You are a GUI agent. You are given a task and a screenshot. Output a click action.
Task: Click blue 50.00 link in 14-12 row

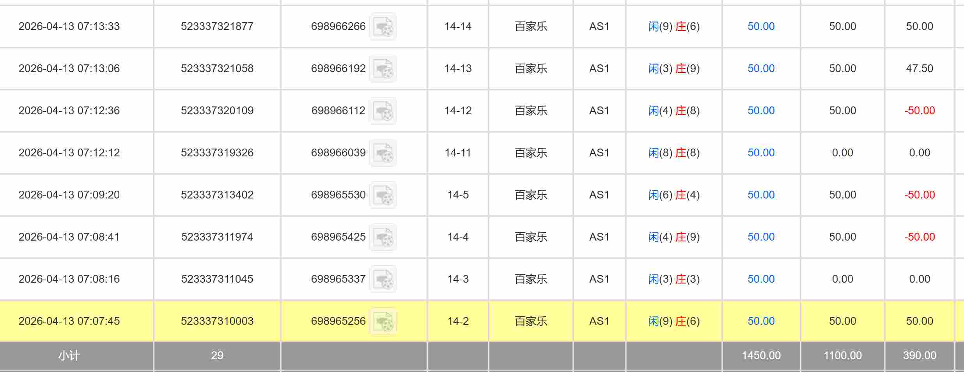761,111
